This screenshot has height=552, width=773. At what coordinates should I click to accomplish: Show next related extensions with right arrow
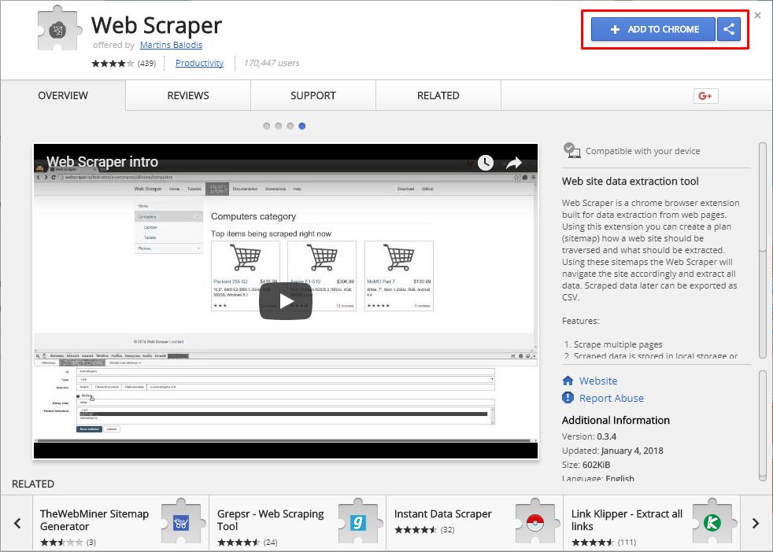tap(755, 523)
